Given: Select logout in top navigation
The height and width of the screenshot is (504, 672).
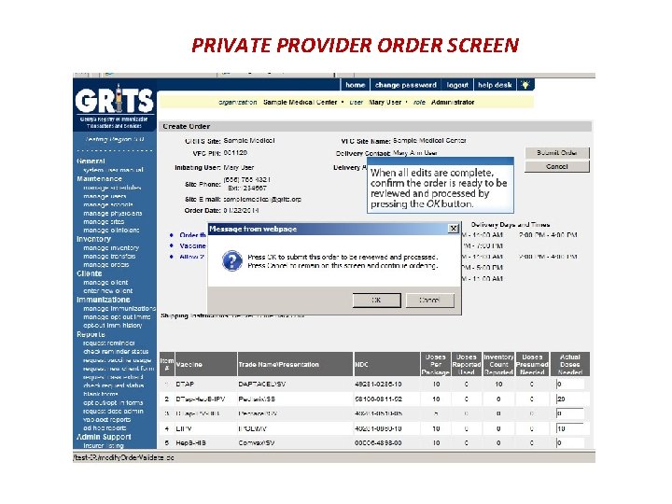Looking at the screenshot, I should click(x=457, y=85).
